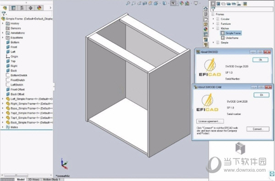
Task: Select the Top1_Simple Frame component
Action: click(29, 118)
